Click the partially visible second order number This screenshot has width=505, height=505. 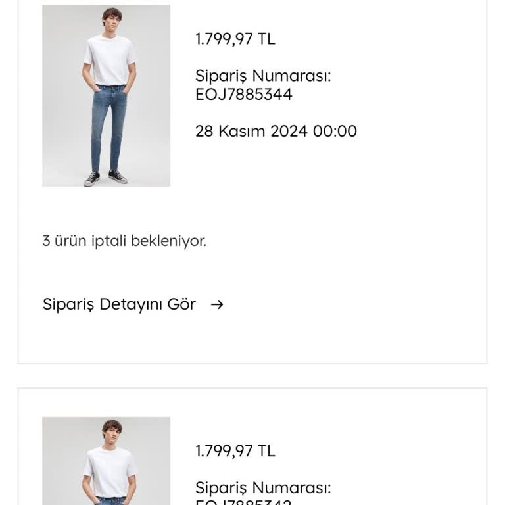tap(243, 502)
